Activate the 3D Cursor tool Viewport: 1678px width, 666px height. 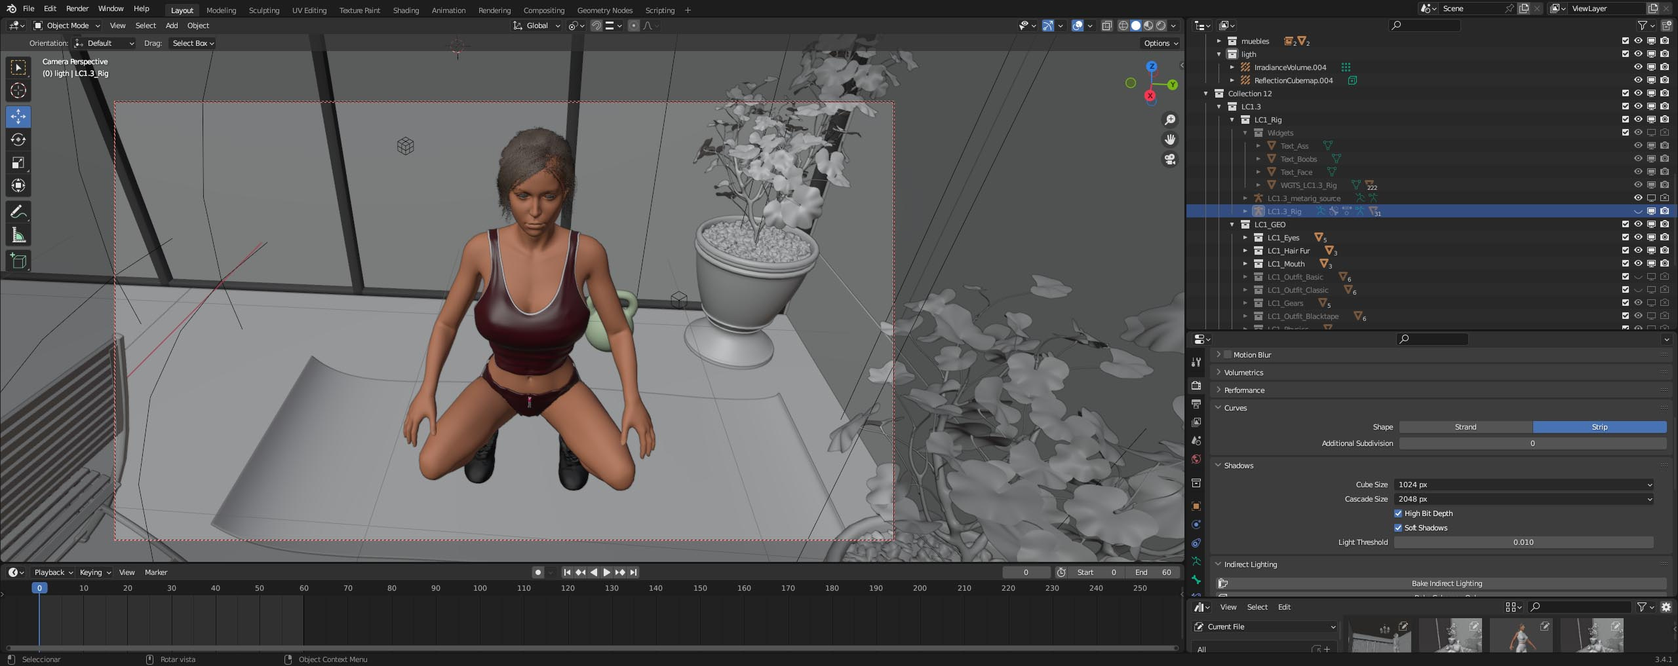click(18, 90)
